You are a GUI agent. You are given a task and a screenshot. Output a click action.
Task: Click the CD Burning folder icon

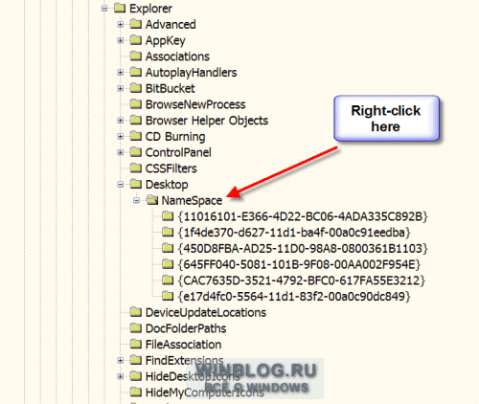(136, 136)
